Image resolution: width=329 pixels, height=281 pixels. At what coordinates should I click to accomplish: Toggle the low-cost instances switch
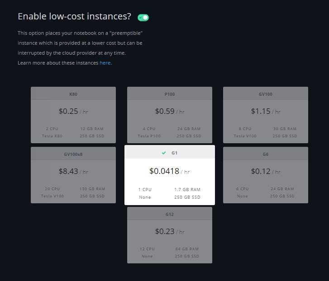click(x=143, y=17)
